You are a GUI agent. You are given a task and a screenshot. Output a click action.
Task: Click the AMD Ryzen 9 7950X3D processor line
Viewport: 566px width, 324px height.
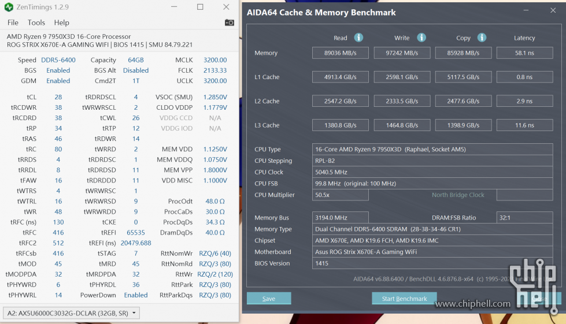[x=69, y=36]
